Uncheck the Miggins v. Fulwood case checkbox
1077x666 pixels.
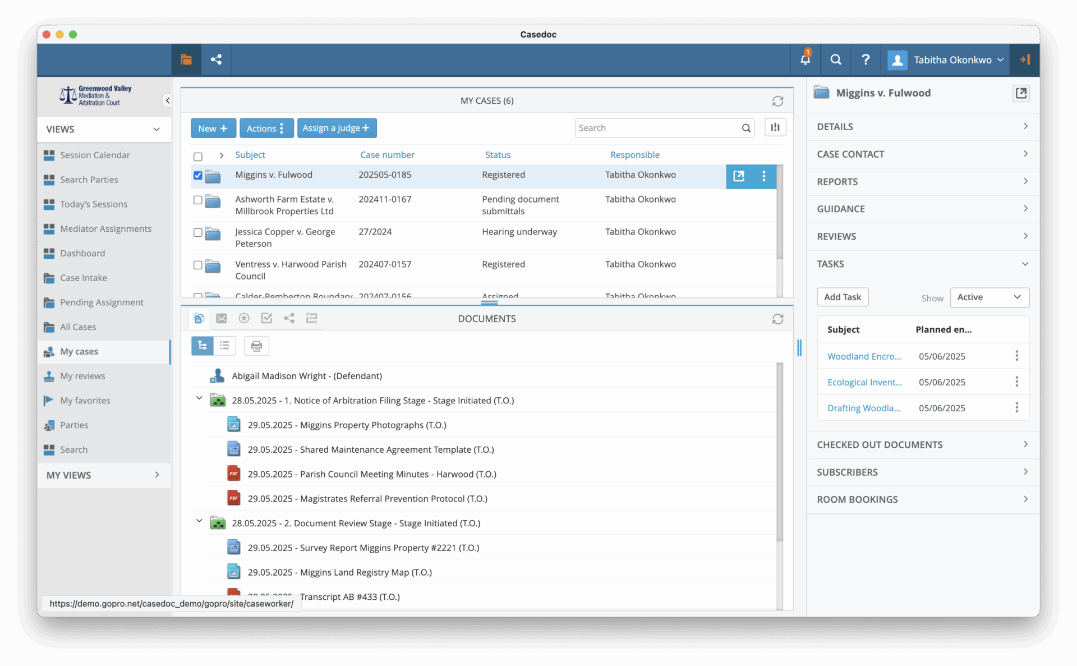pyautogui.click(x=198, y=176)
